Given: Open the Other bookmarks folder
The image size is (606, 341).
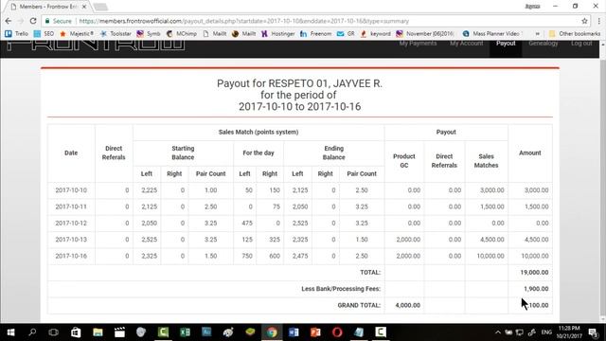Looking at the screenshot, I should coord(575,34).
